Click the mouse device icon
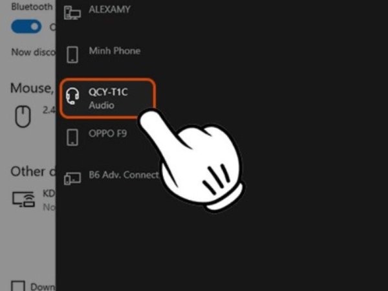The height and width of the screenshot is (291, 388). coord(23,116)
